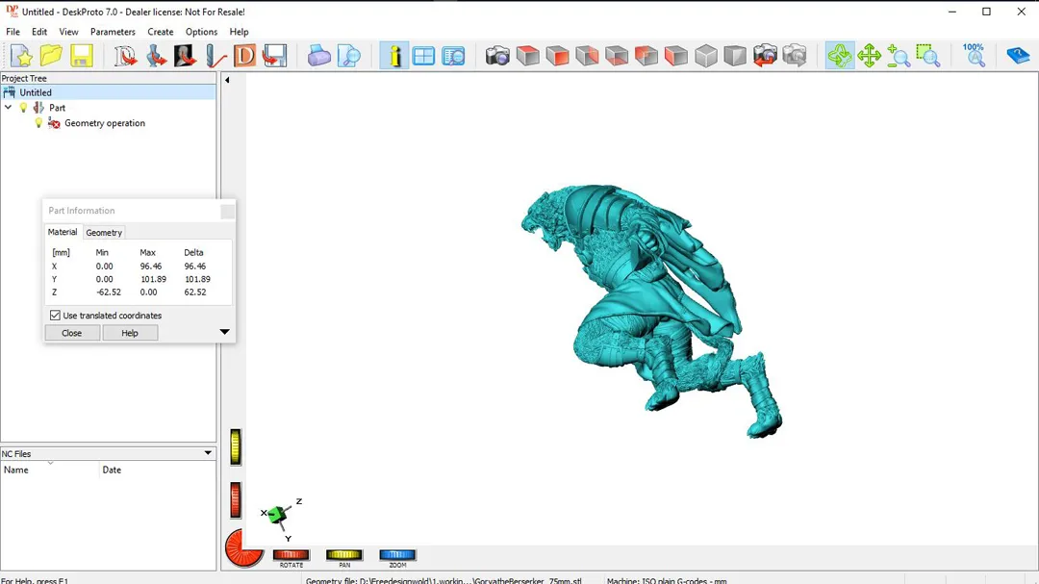Click the camera icon with the red arrow
Image resolution: width=1039 pixels, height=584 pixels.
pos(765,56)
